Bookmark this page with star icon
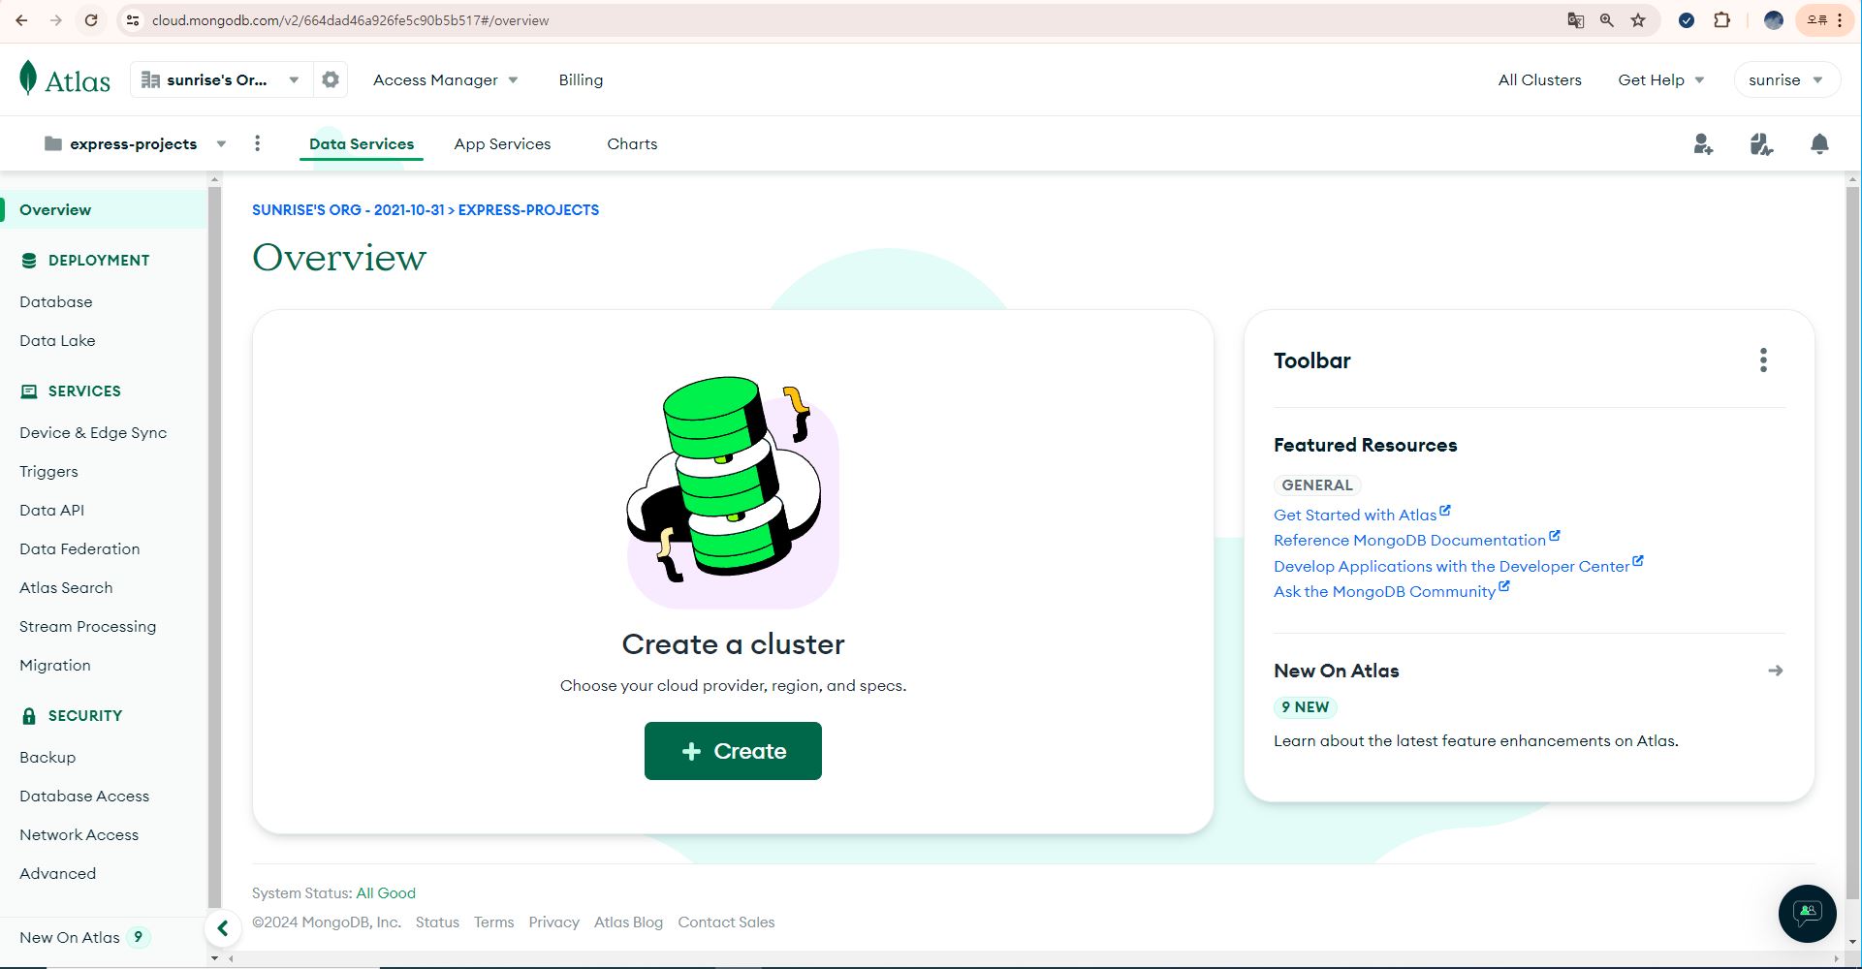The image size is (1862, 969). [x=1638, y=19]
